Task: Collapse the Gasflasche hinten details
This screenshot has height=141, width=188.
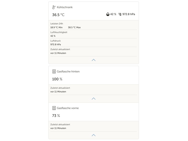Action: pos(94,98)
